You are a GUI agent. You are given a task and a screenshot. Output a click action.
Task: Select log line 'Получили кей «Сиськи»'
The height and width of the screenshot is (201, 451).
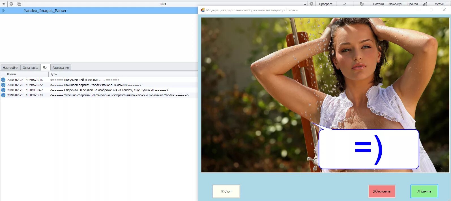pyautogui.click(x=99, y=80)
